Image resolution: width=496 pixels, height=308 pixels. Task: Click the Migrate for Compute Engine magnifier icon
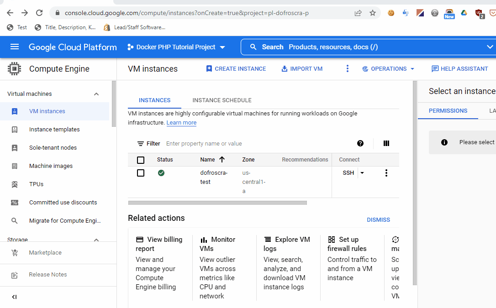[15, 220]
